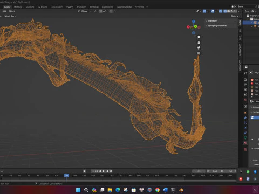This screenshot has width=259, height=194.
Task: Switch to the Layout workspace tab
Action: click(8, 7)
